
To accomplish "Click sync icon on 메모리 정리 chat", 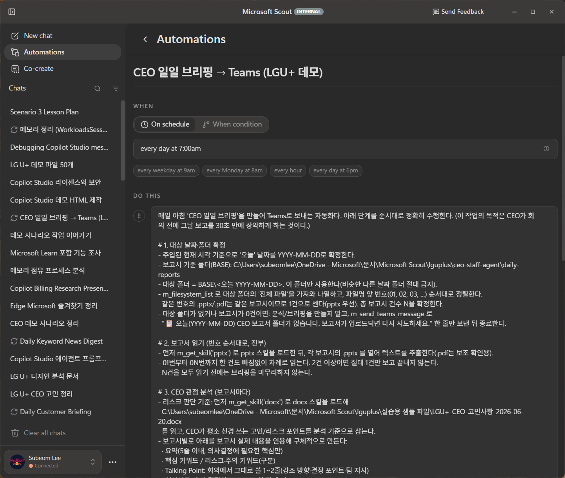I will click(14, 130).
